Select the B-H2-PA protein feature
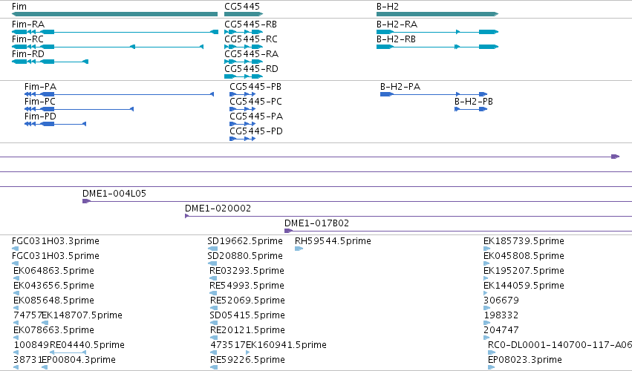 (434, 94)
